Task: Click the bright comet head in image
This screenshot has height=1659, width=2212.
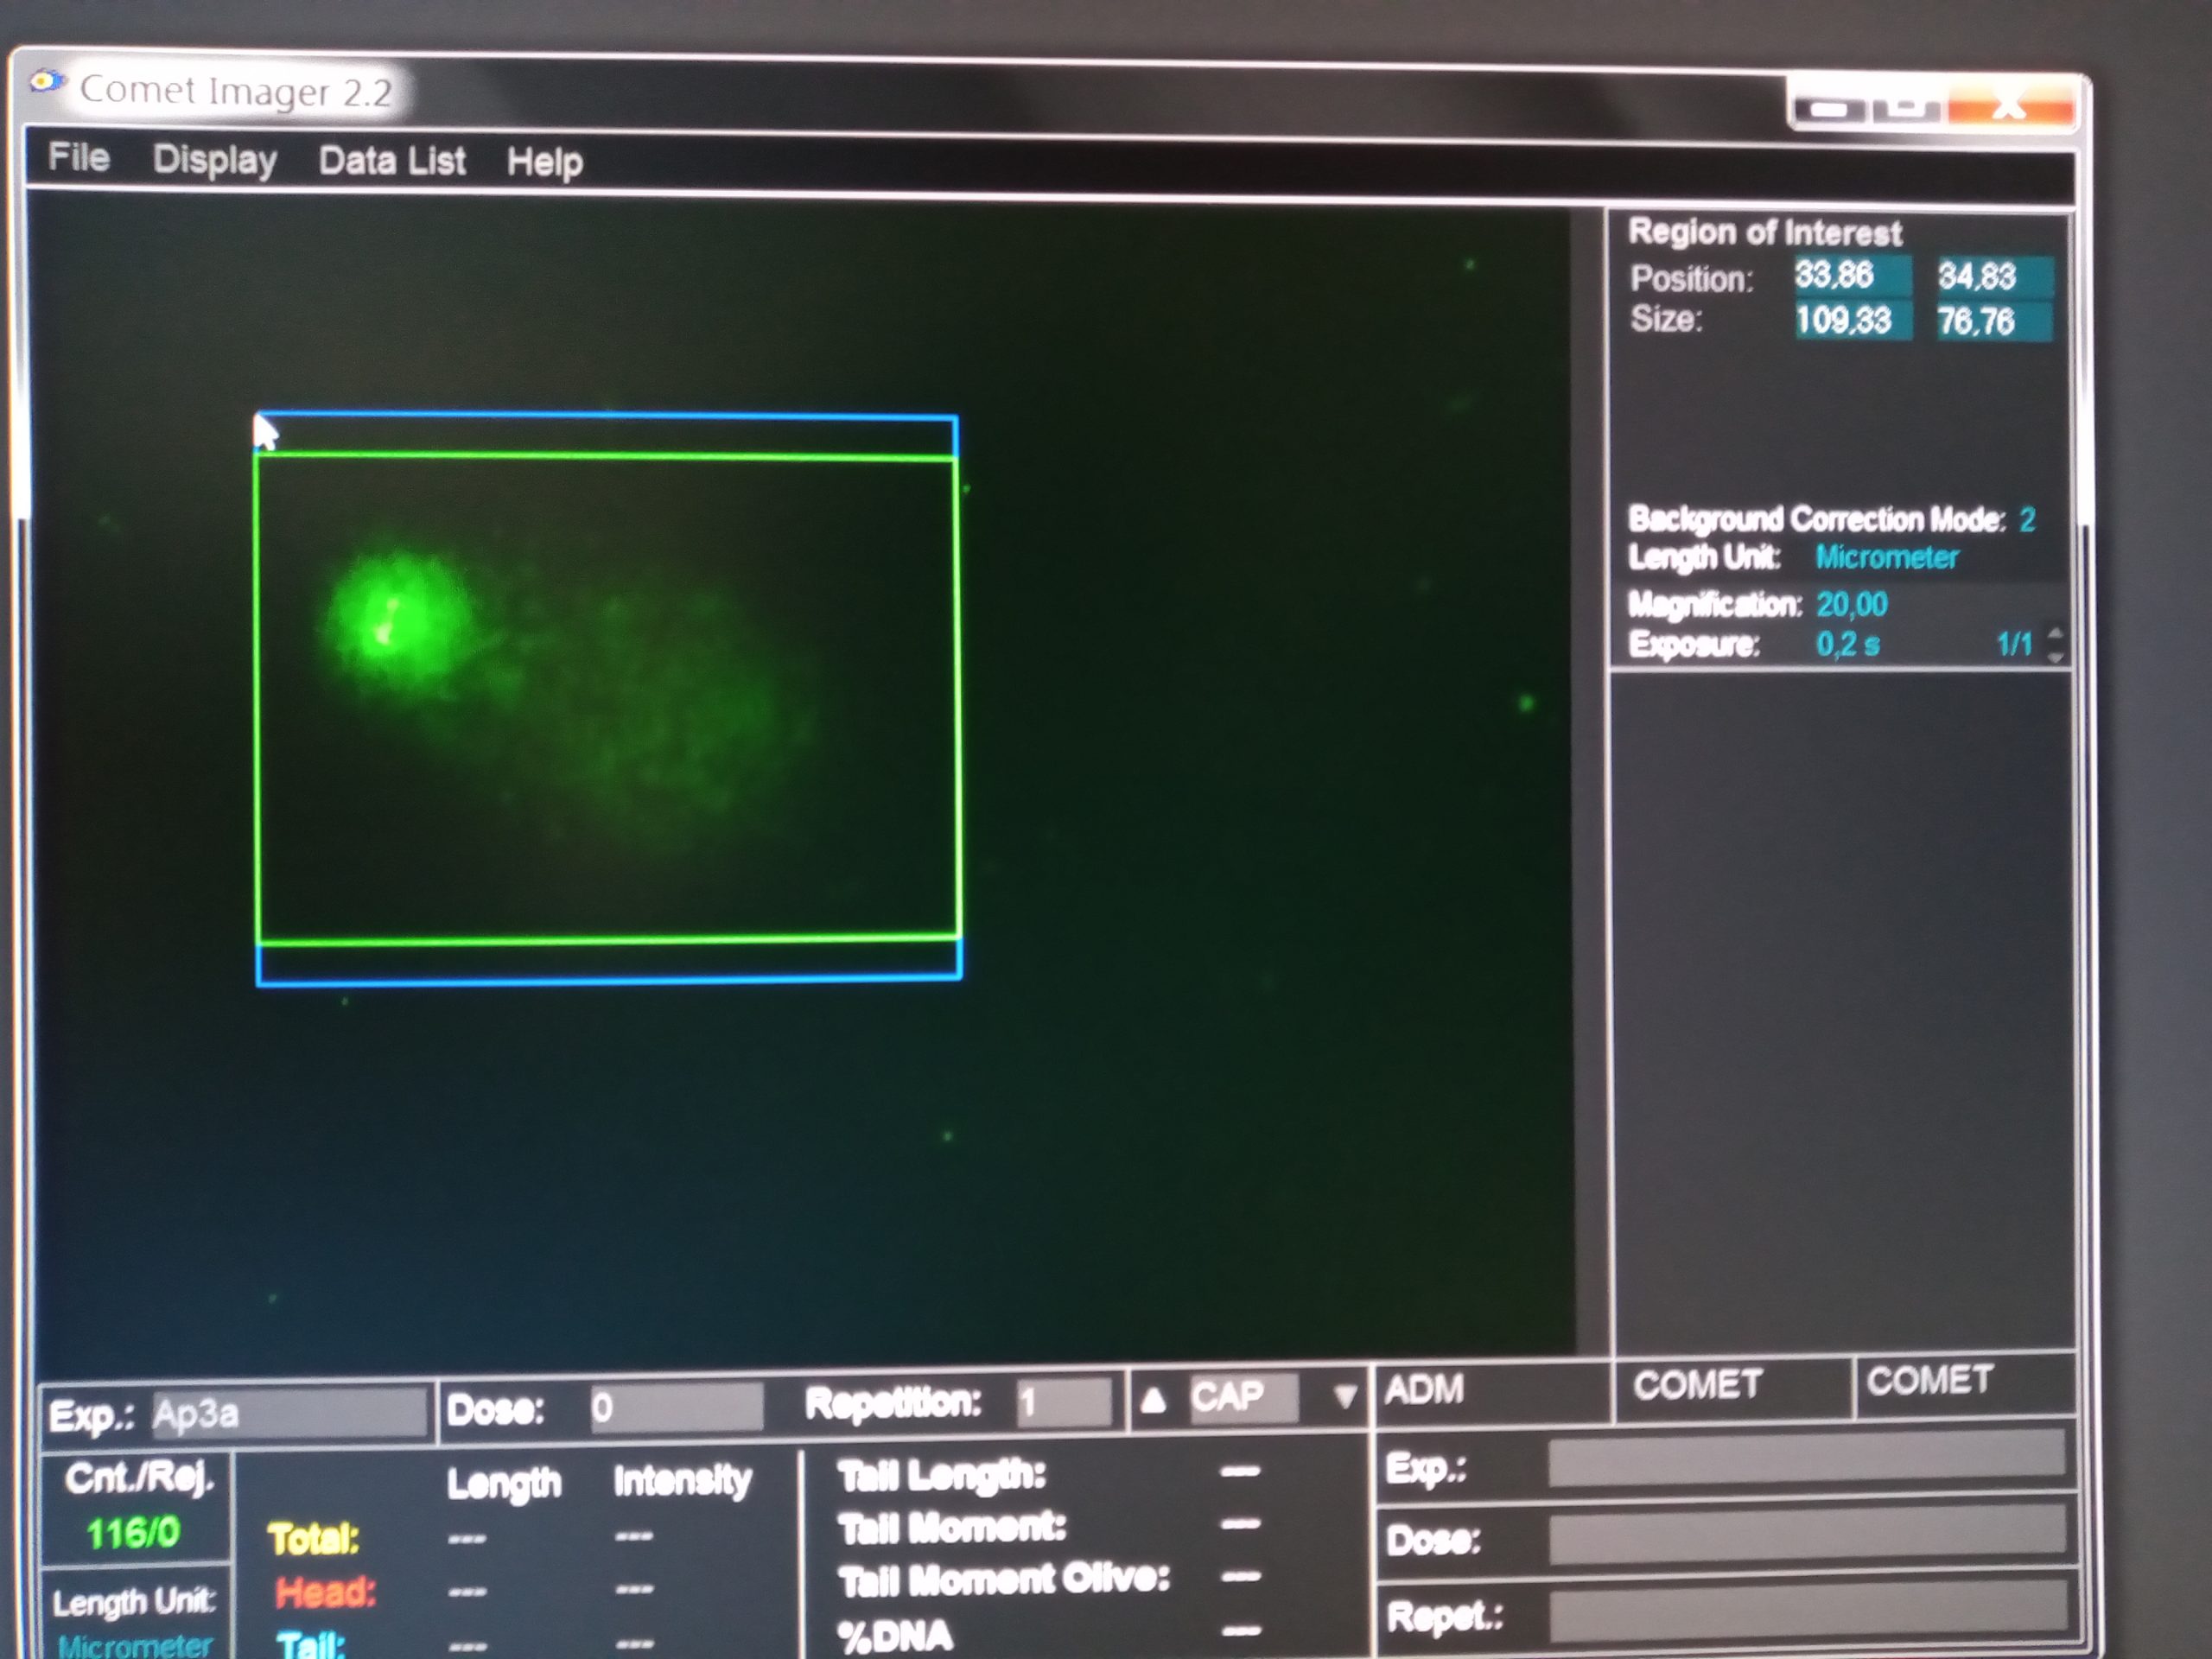Action: [395, 620]
